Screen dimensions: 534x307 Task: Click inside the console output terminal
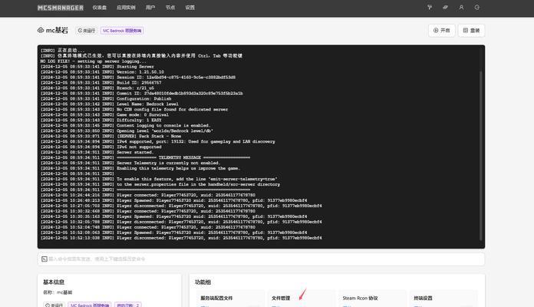click(261, 147)
